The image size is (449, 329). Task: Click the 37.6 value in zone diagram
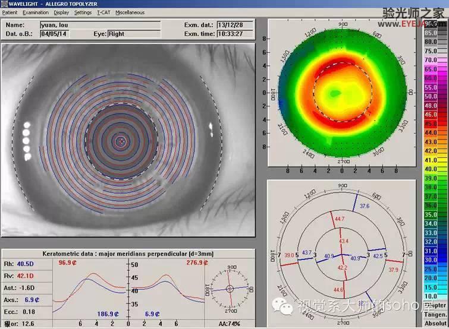pyautogui.click(x=365, y=206)
